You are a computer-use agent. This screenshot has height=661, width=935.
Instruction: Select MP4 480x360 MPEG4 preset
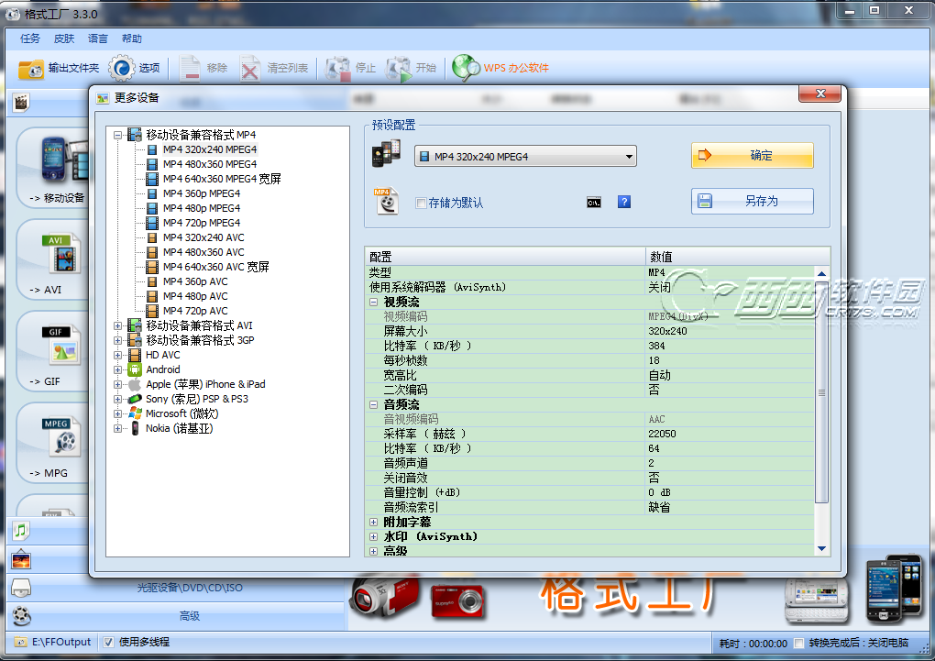point(209,164)
